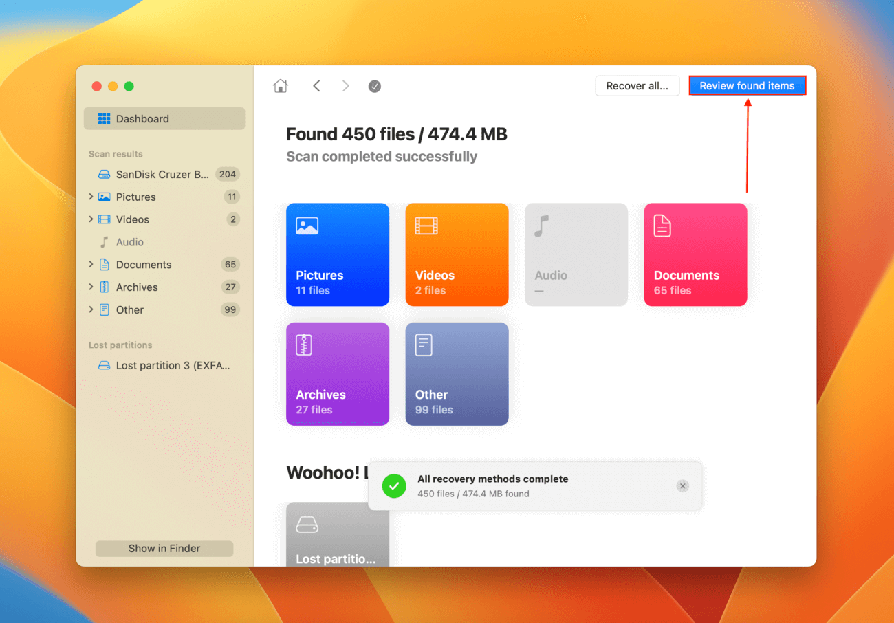This screenshot has height=623, width=894.
Task: Click the 65 count badge for Documents
Action: tap(230, 265)
